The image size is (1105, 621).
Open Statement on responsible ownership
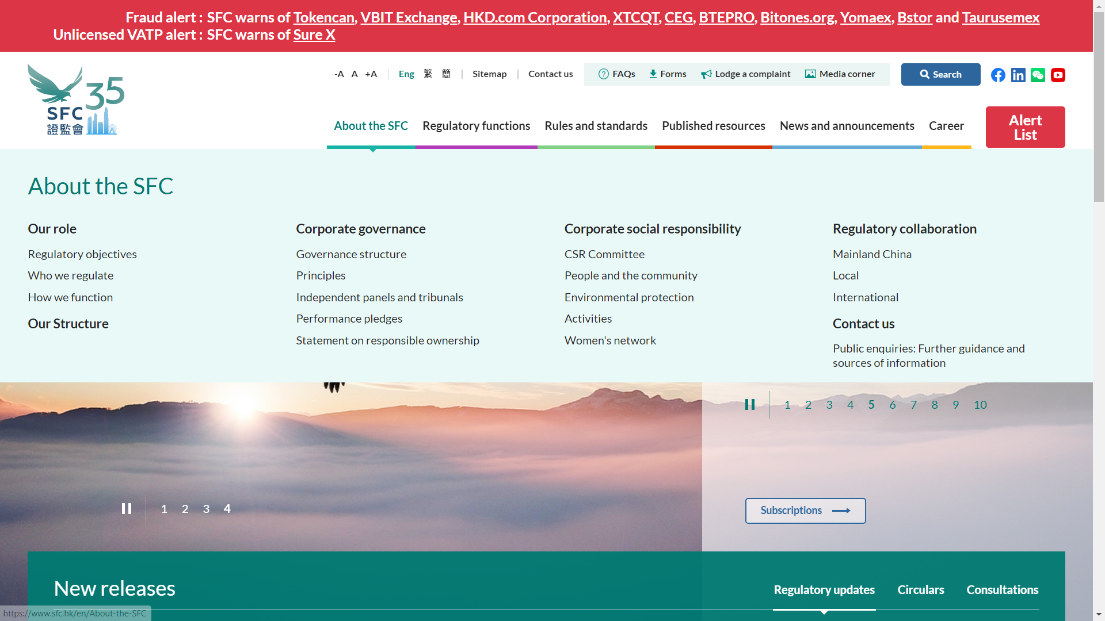[388, 340]
